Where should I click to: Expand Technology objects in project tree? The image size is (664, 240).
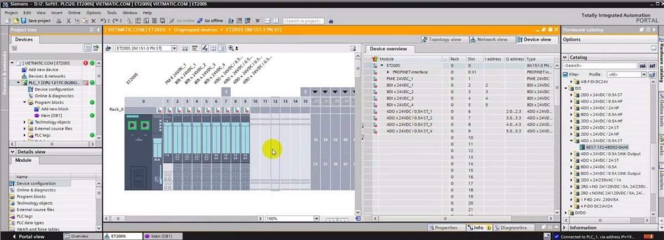coord(25,122)
